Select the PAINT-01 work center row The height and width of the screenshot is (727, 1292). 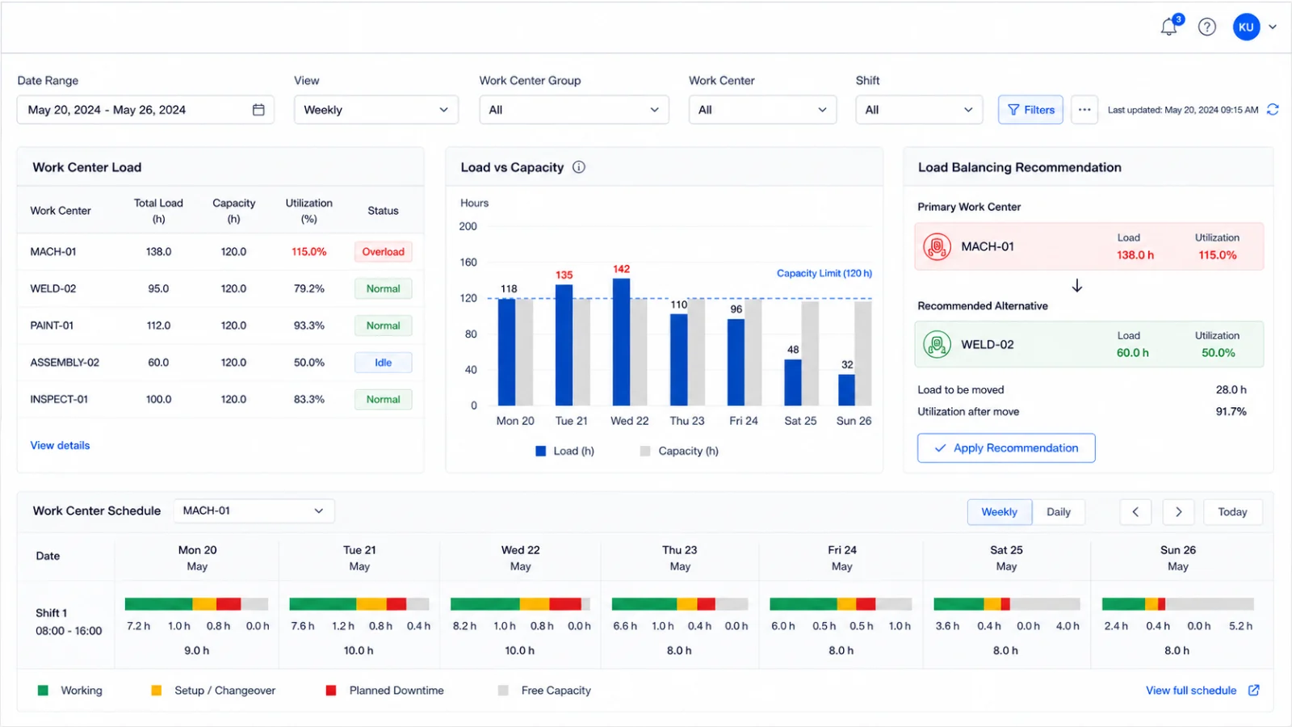[220, 326]
